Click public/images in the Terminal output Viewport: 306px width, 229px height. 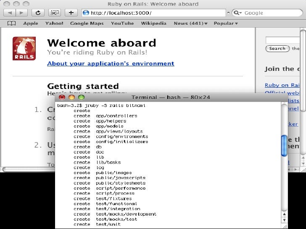[x=114, y=173]
